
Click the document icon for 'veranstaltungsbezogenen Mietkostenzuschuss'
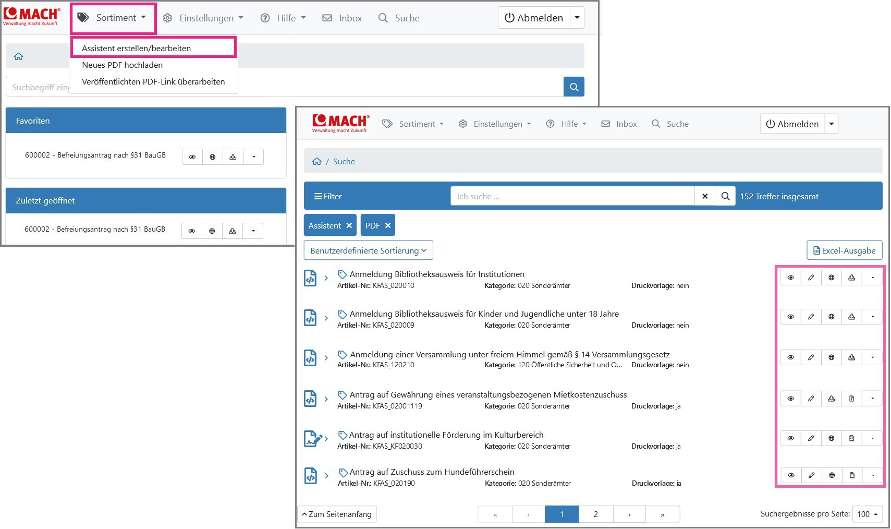[852, 399]
